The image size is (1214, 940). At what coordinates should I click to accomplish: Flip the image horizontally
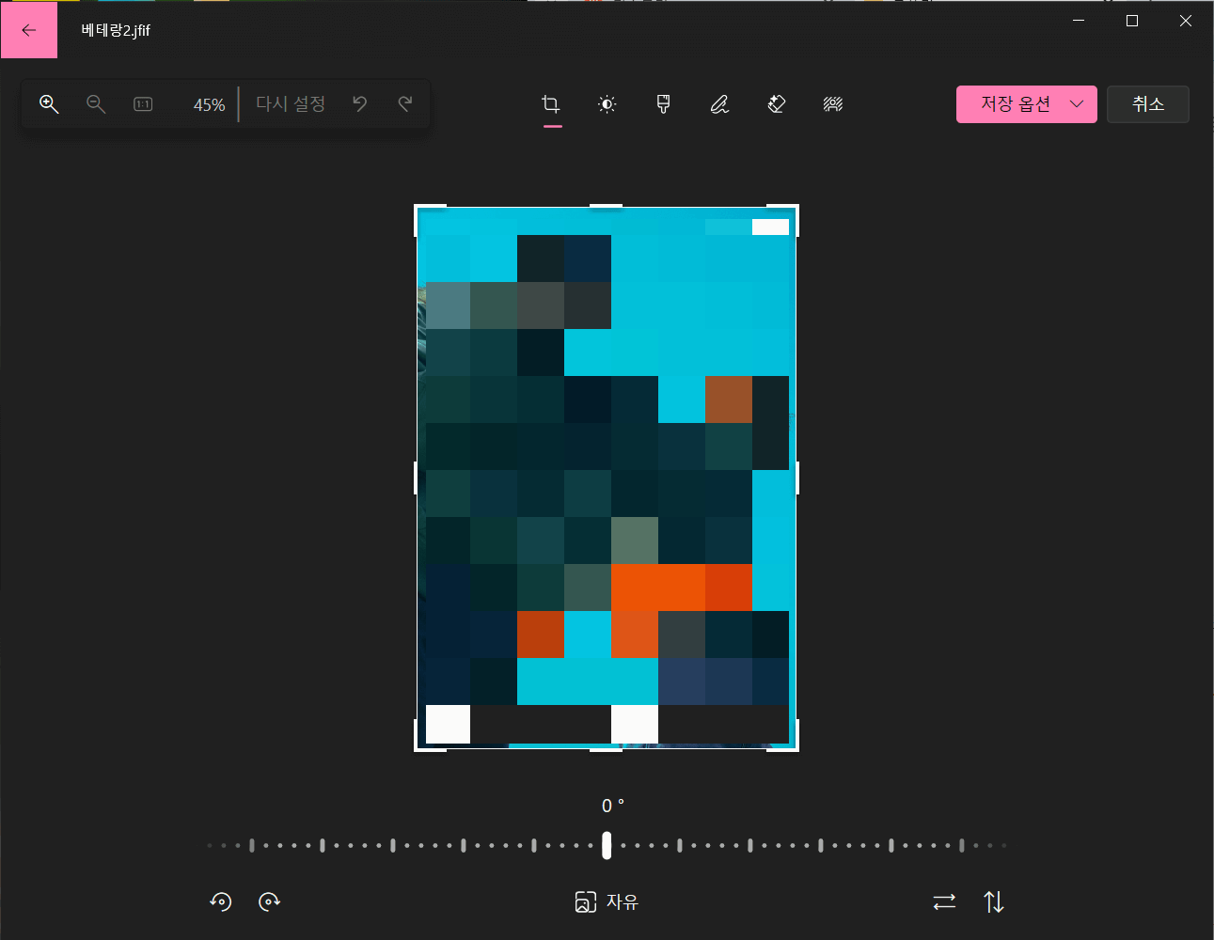tap(944, 901)
